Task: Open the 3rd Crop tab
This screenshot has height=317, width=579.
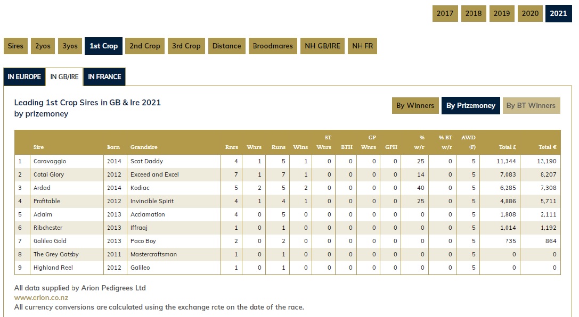Action: tap(186, 46)
